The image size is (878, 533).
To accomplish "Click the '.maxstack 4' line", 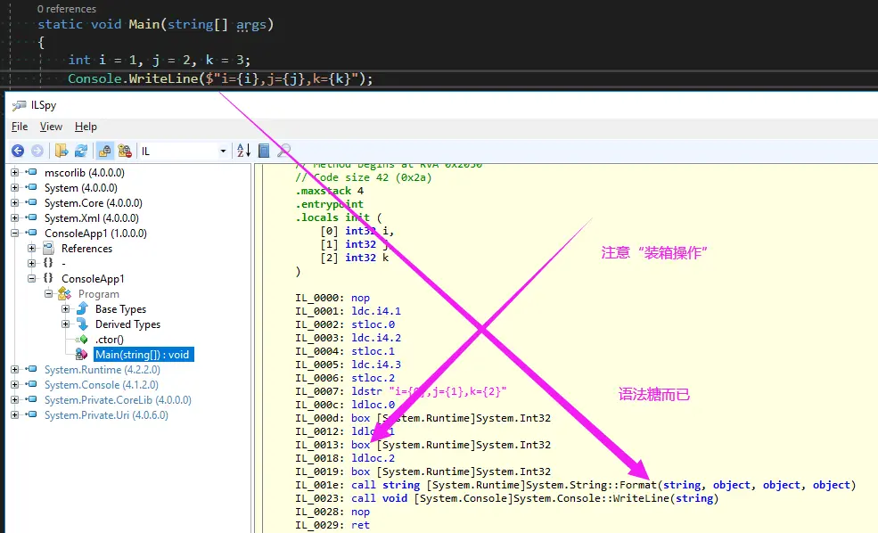I will 330,191.
